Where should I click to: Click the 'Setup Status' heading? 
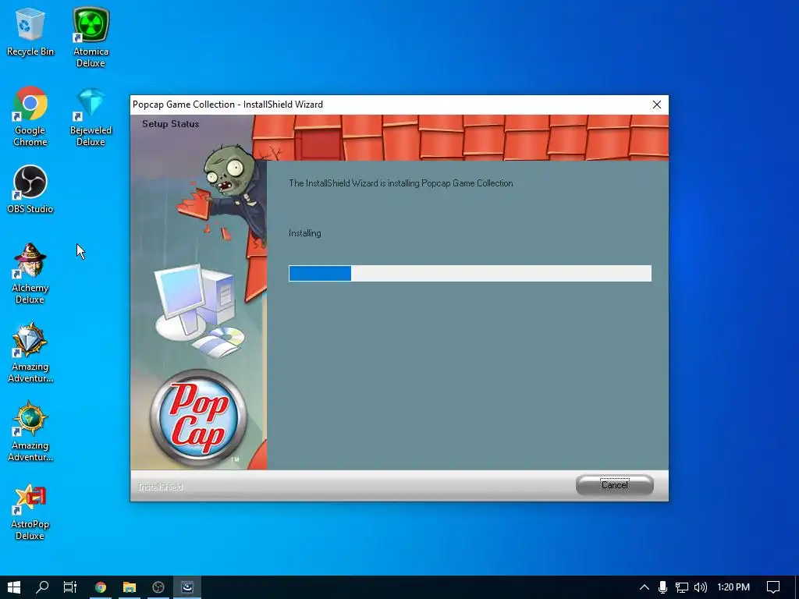coord(171,124)
